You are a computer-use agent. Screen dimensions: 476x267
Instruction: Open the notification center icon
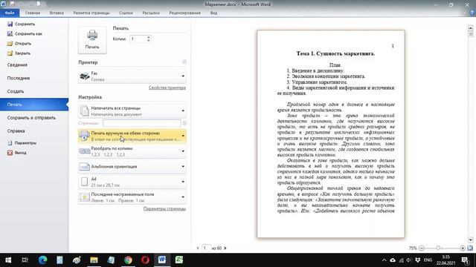(x=465, y=260)
